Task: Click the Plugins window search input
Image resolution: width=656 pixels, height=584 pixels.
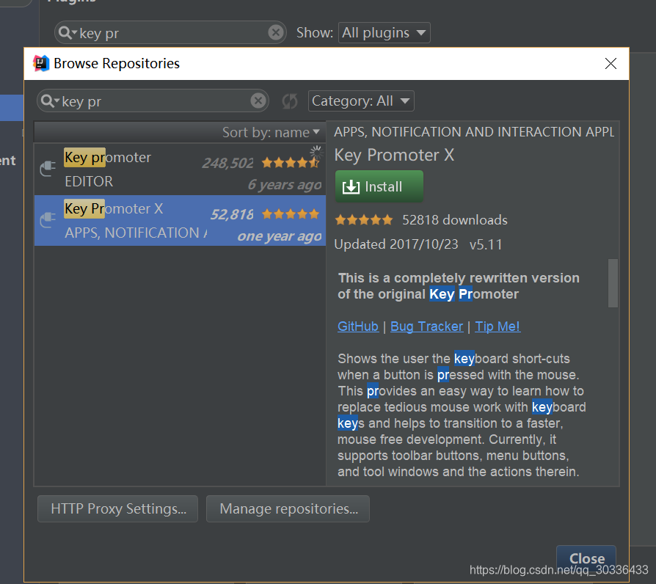Action: tap(172, 33)
